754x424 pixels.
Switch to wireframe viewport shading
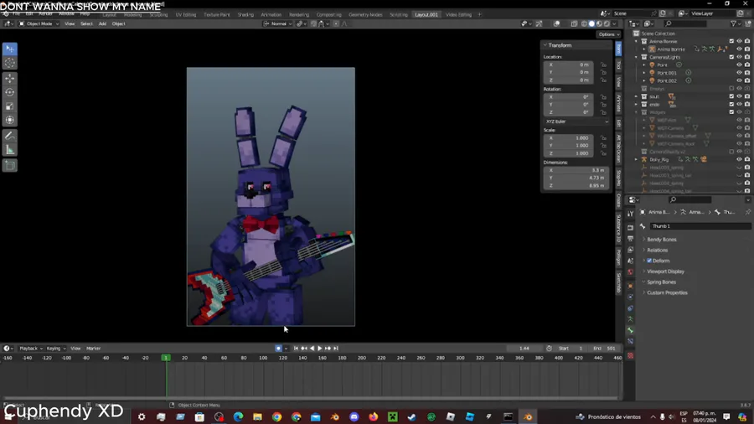[x=584, y=23]
